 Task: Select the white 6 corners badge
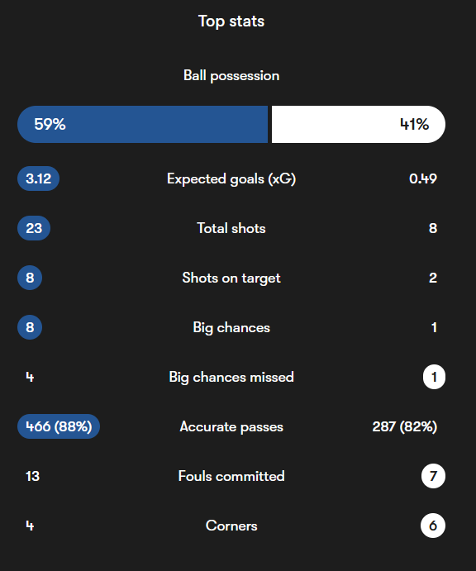(x=433, y=526)
